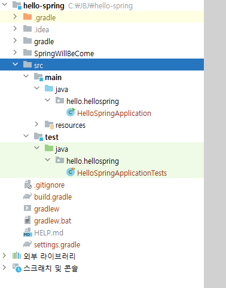Click the .gitignore file icon
Viewport: 226px width, 288px height.
click(x=28, y=185)
